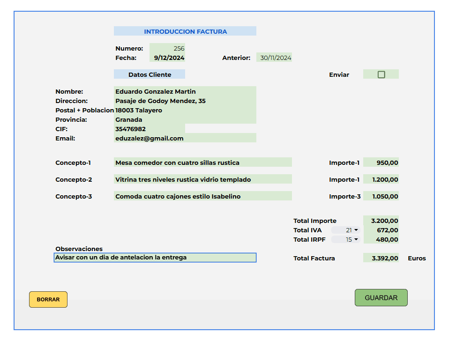Open the Total IRPF percentage dropdown
The image size is (471, 340).
click(x=346, y=239)
